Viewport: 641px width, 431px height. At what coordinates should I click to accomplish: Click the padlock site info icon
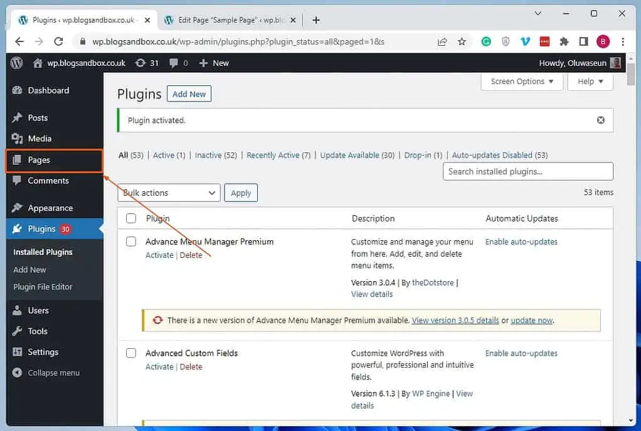tap(83, 41)
